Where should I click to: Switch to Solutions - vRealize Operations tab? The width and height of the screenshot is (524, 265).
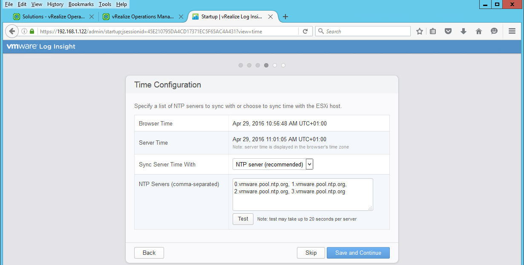point(54,17)
